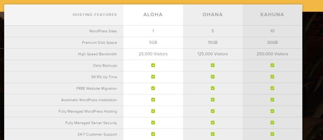Click the WordPress Sites row label
Image resolution: width=323 pixels, height=140 pixels.
click(103, 31)
